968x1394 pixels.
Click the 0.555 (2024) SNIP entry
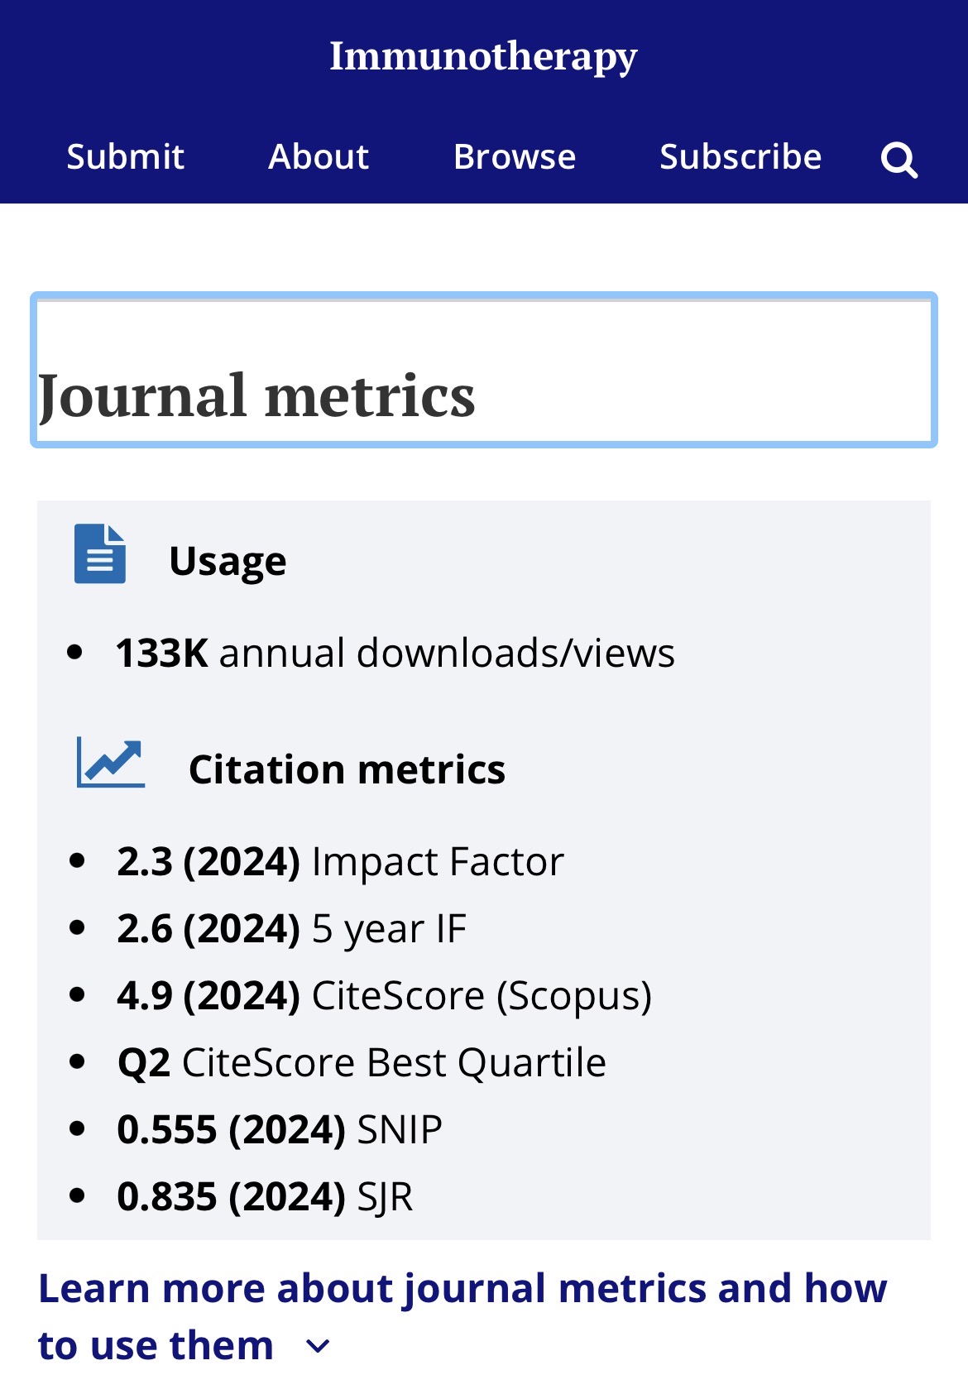tap(280, 1129)
